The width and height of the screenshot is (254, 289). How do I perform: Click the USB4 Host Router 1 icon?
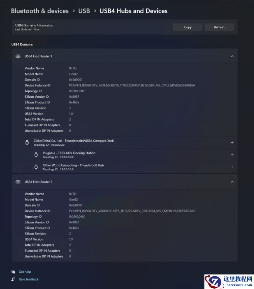click(x=18, y=56)
